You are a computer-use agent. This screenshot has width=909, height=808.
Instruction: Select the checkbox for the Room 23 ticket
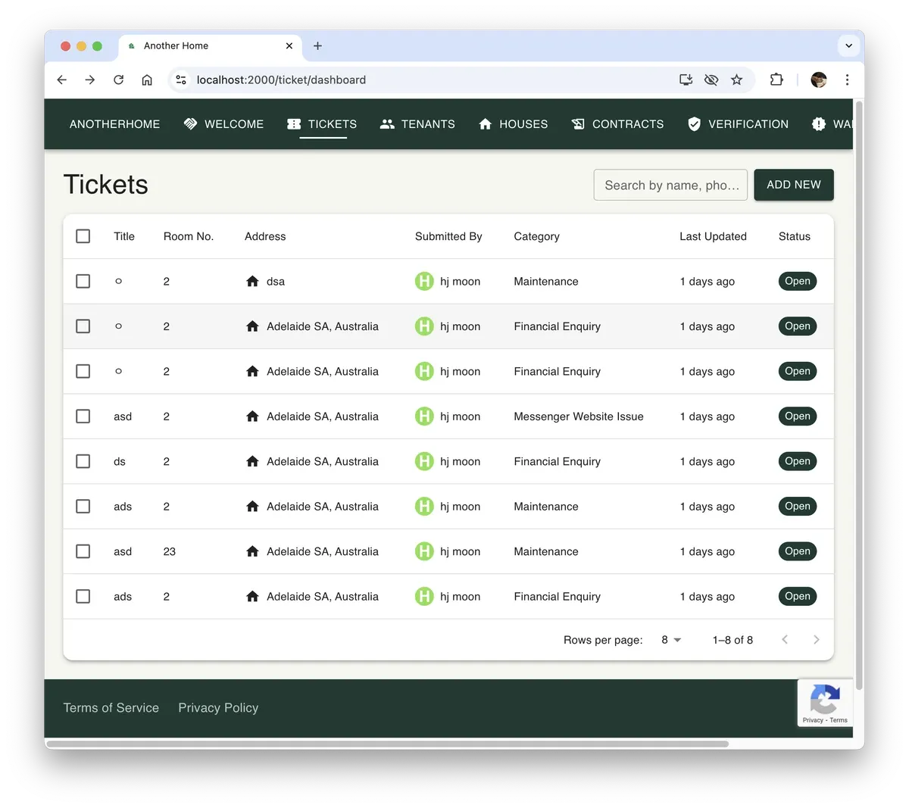pyautogui.click(x=83, y=551)
